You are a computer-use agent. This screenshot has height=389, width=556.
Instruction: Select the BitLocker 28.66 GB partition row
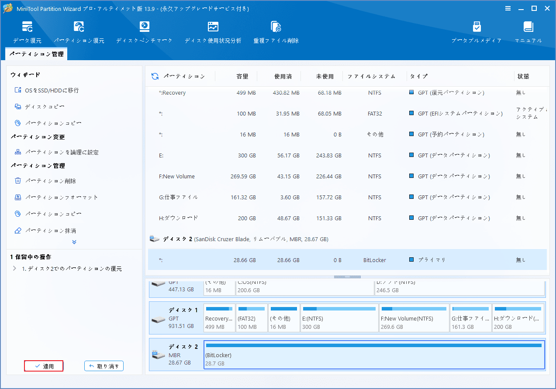tap(347, 260)
